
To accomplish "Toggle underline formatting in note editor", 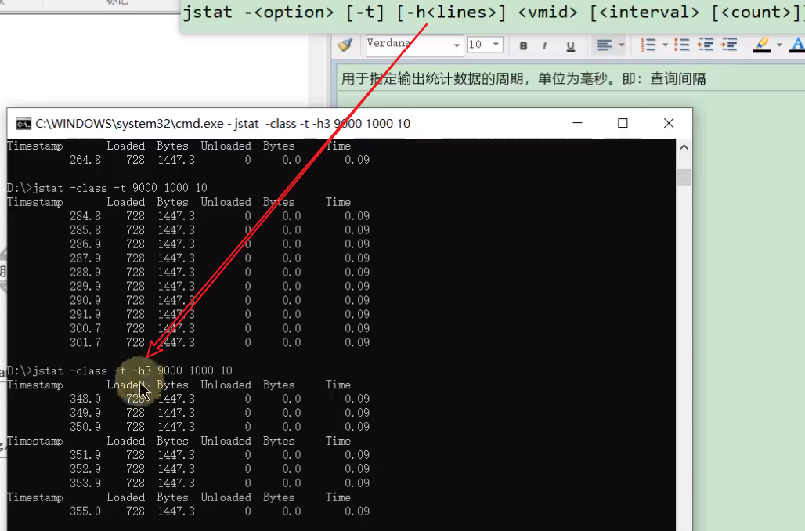I will [570, 46].
